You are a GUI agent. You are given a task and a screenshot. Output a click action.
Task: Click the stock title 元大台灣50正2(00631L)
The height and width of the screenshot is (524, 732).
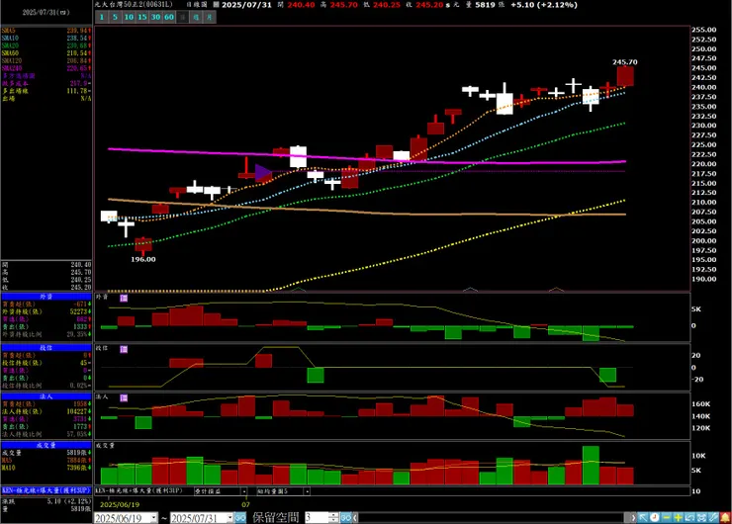[x=134, y=5]
